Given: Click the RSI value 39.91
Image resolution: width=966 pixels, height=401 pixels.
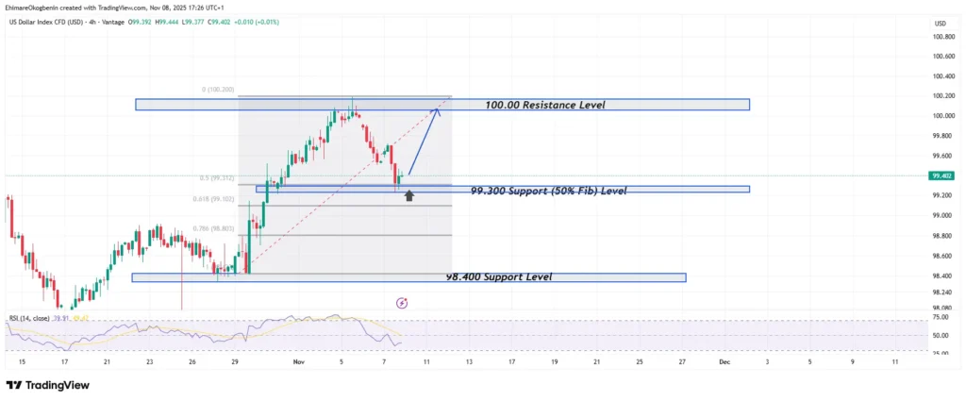Looking at the screenshot, I should click(x=60, y=318).
